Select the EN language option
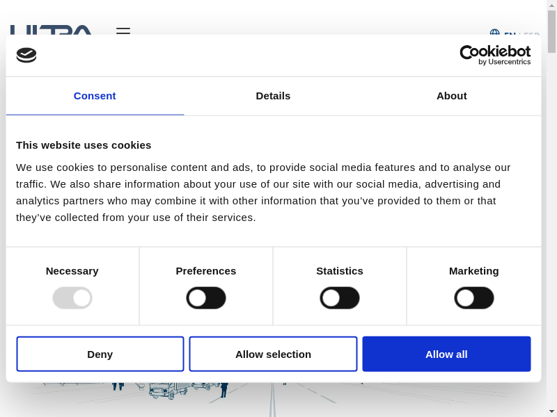557x417 pixels. click(x=510, y=33)
